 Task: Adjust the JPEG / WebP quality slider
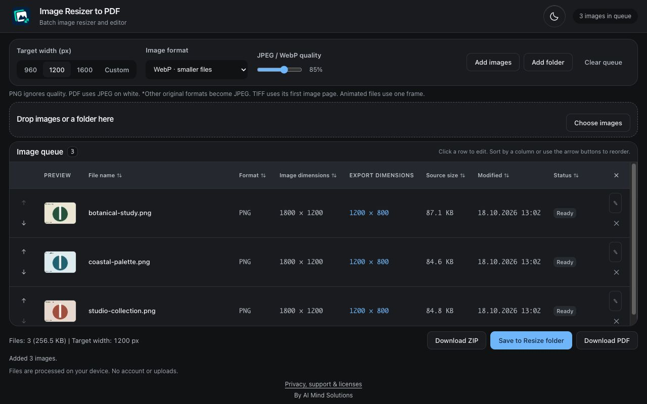point(280,70)
